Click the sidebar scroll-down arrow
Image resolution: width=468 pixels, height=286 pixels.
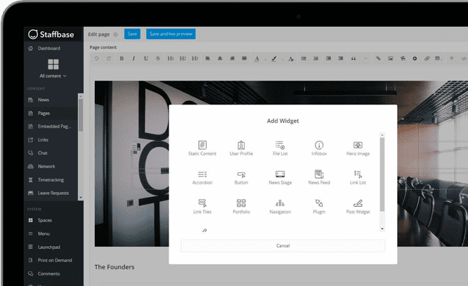tap(80, 198)
